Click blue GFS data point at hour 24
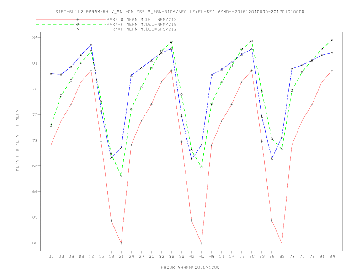362x279 pixels. (131, 75)
